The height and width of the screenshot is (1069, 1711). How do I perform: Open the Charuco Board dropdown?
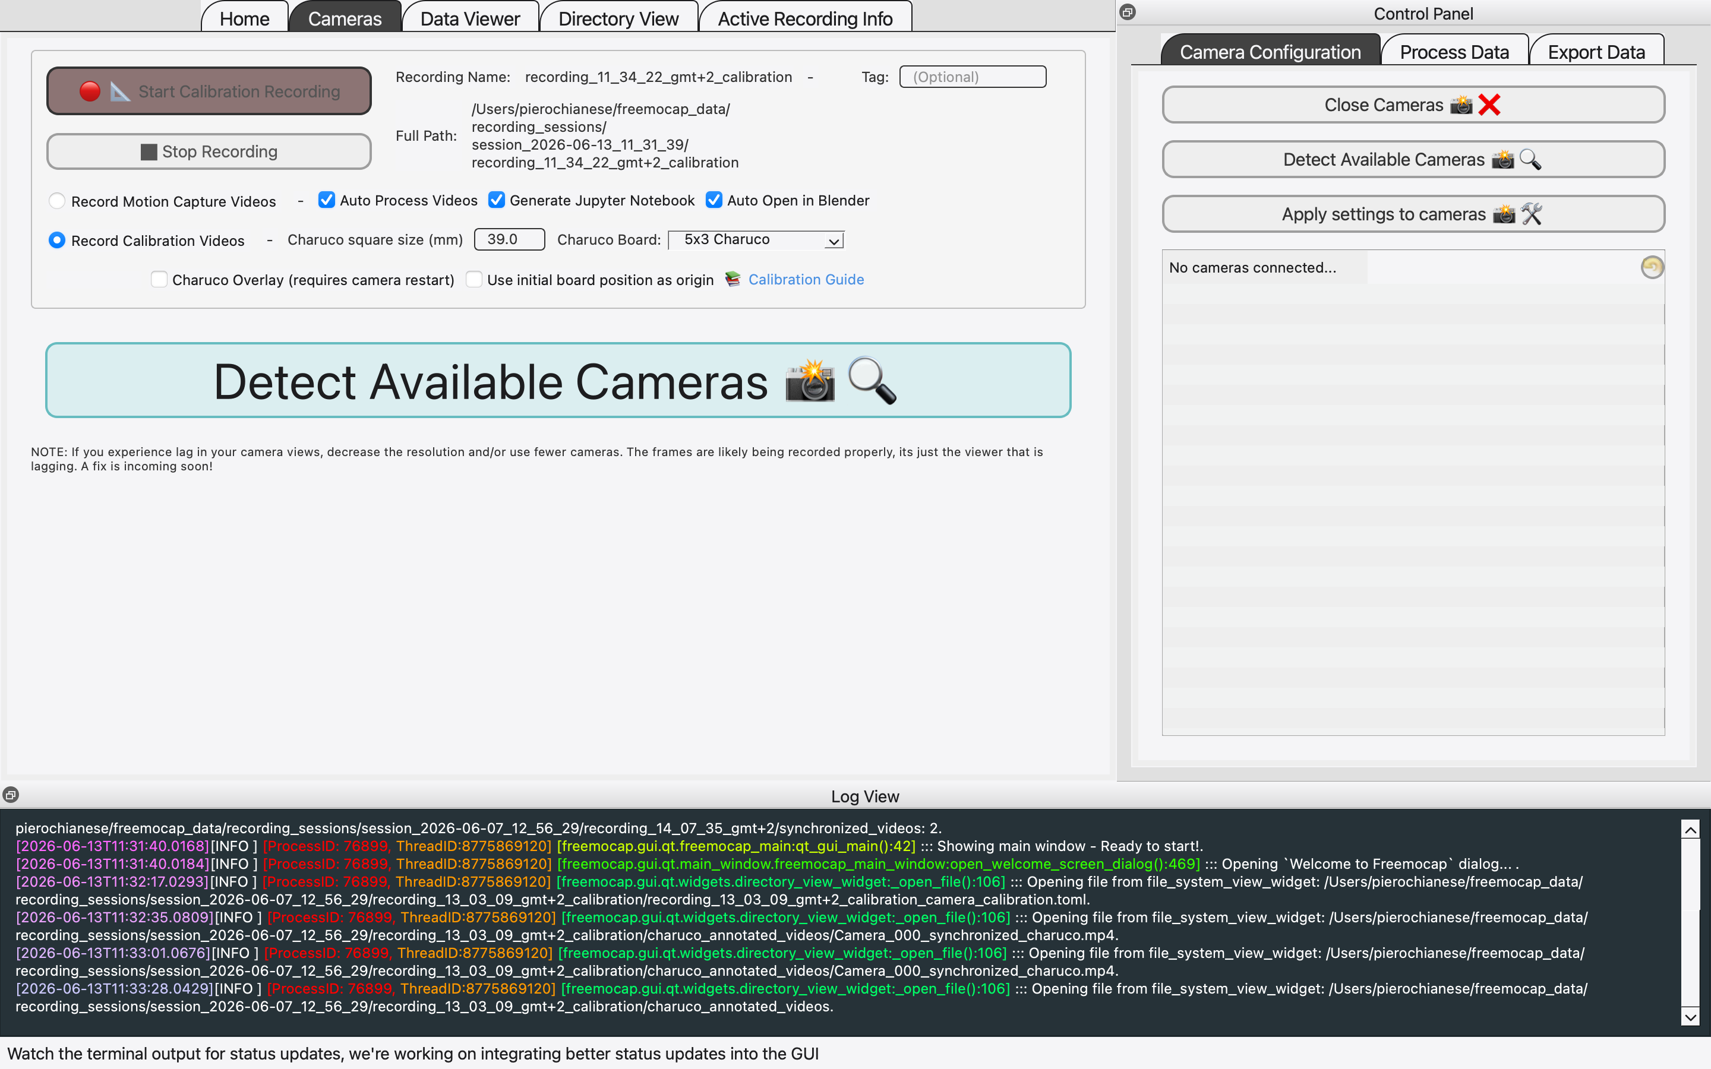coord(756,240)
